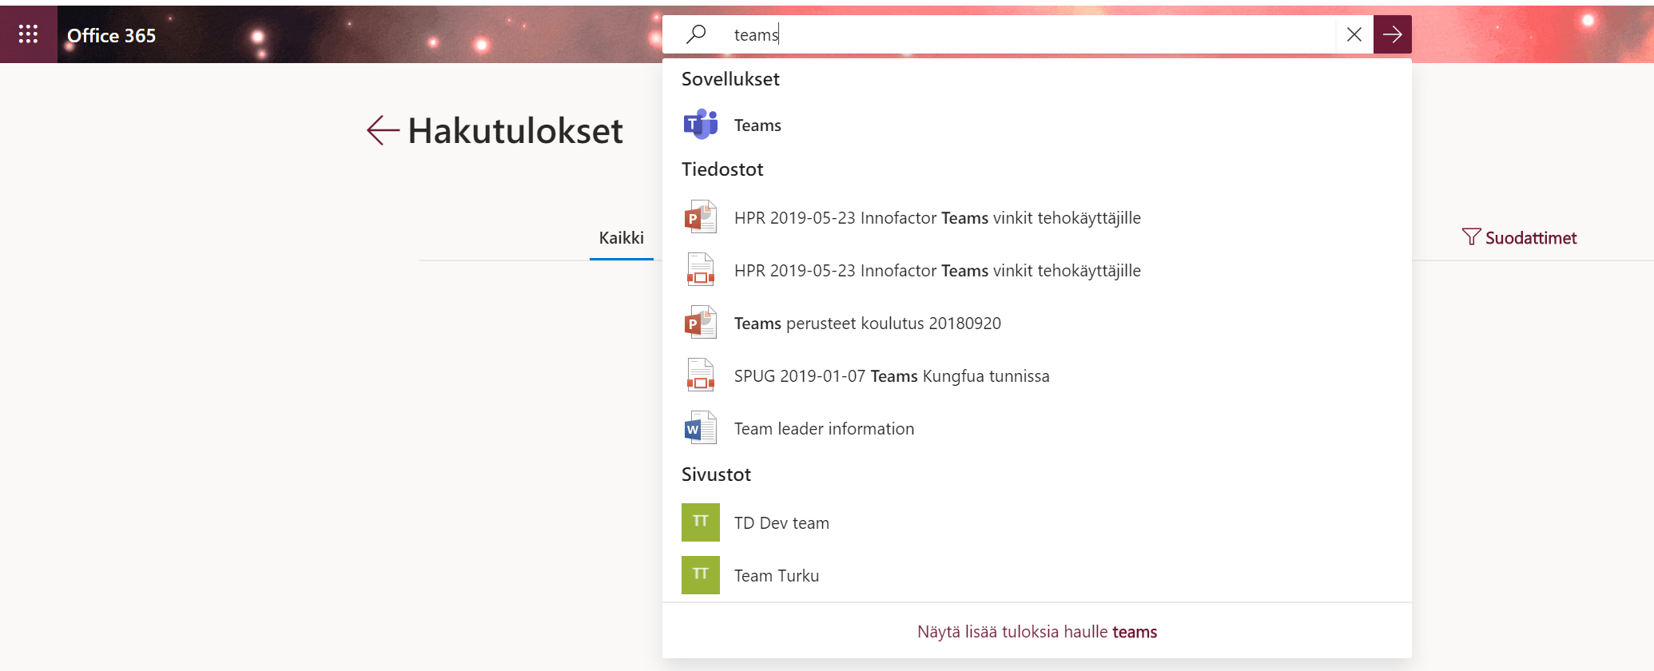The height and width of the screenshot is (671, 1654).
Task: Open the app launcher waffle icon
Action: pyautogui.click(x=28, y=34)
